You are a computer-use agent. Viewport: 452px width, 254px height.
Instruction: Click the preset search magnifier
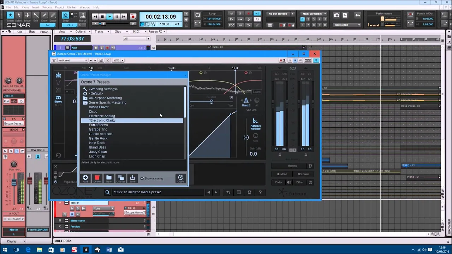107,192
